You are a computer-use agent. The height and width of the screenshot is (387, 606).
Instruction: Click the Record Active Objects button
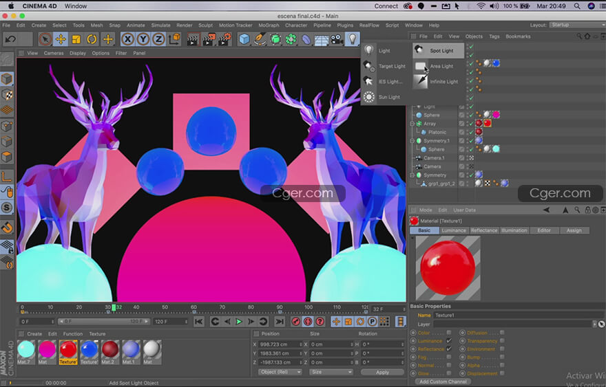click(295, 322)
